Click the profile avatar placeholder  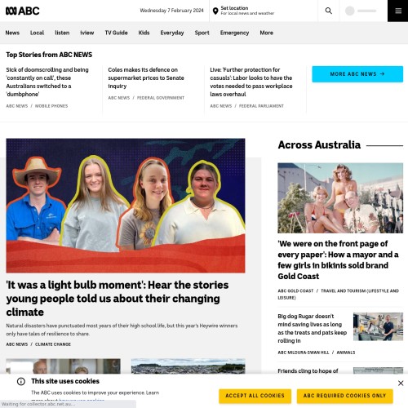click(x=350, y=11)
